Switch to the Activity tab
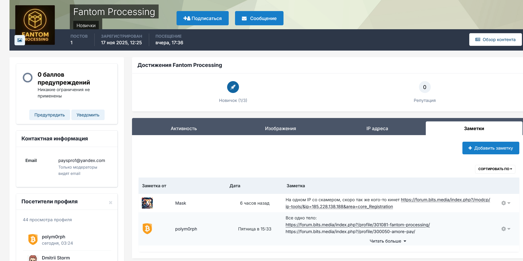 [x=184, y=129]
